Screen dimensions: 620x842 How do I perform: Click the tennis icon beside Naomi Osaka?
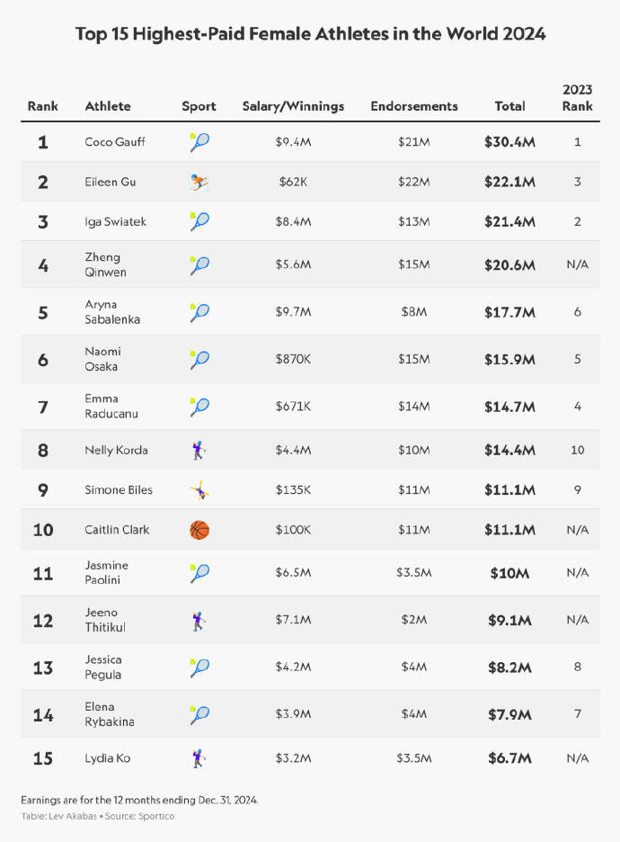pos(199,360)
